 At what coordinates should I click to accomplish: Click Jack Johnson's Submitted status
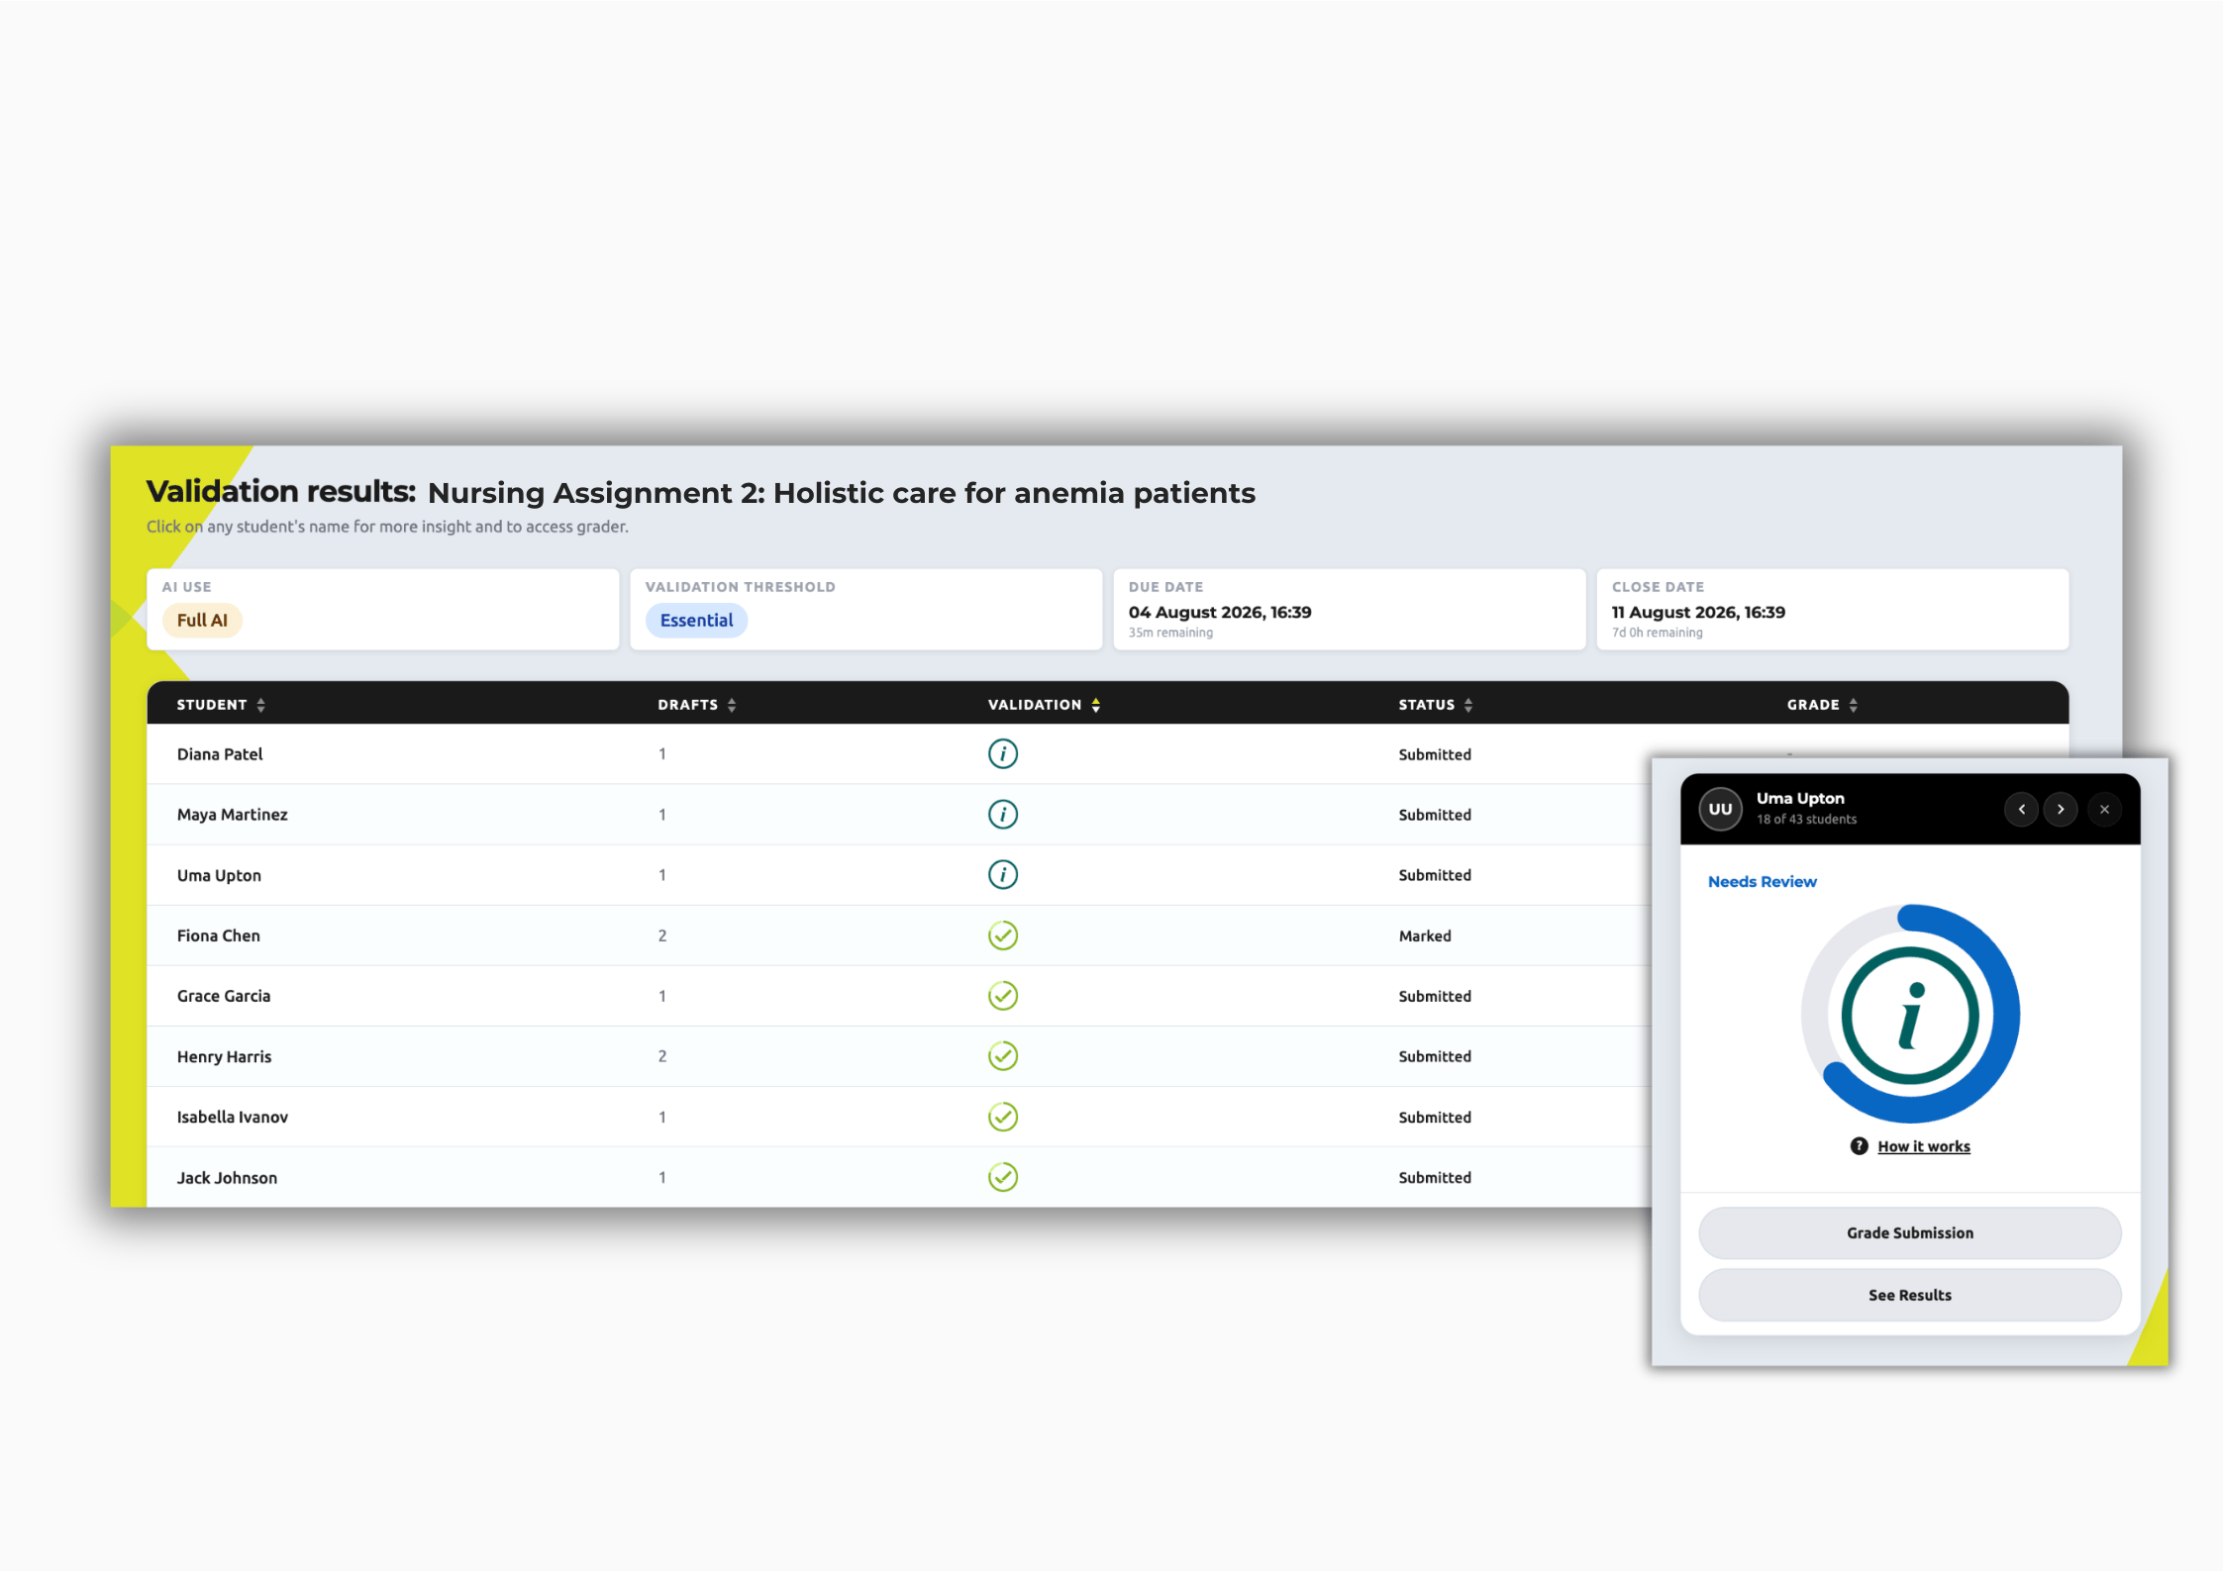click(x=1434, y=1177)
